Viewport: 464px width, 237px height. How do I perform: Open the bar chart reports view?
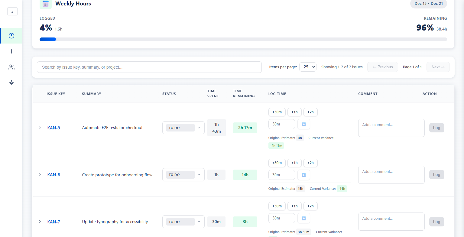[x=11, y=51]
